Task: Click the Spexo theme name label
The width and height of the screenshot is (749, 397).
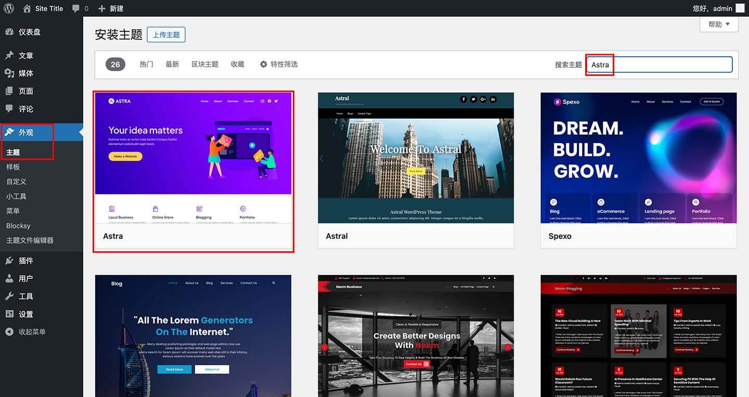Action: 560,236
